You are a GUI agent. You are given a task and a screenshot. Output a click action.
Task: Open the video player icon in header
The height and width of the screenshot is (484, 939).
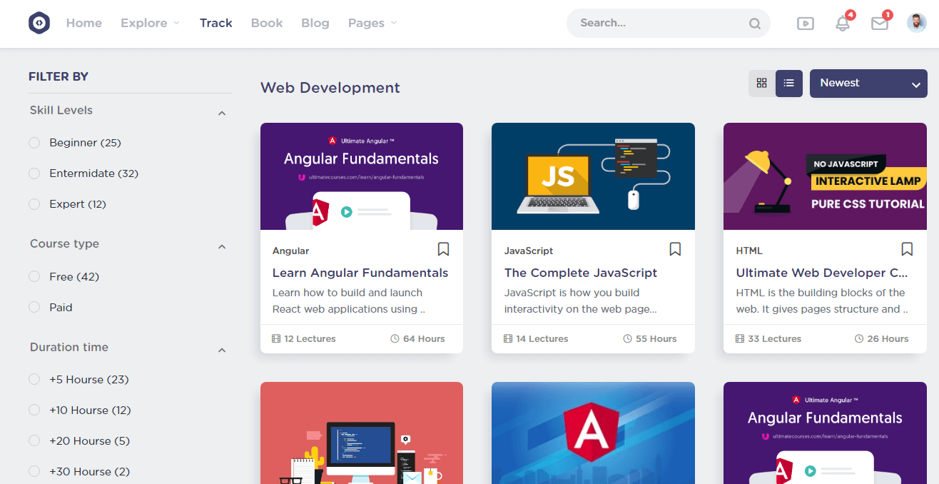pyautogui.click(x=805, y=24)
